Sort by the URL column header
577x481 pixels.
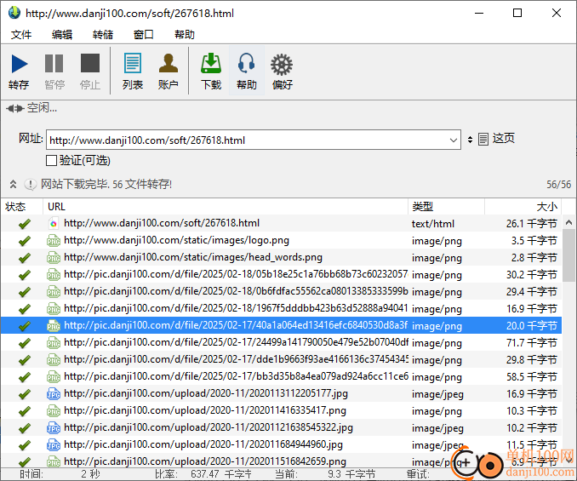click(226, 207)
